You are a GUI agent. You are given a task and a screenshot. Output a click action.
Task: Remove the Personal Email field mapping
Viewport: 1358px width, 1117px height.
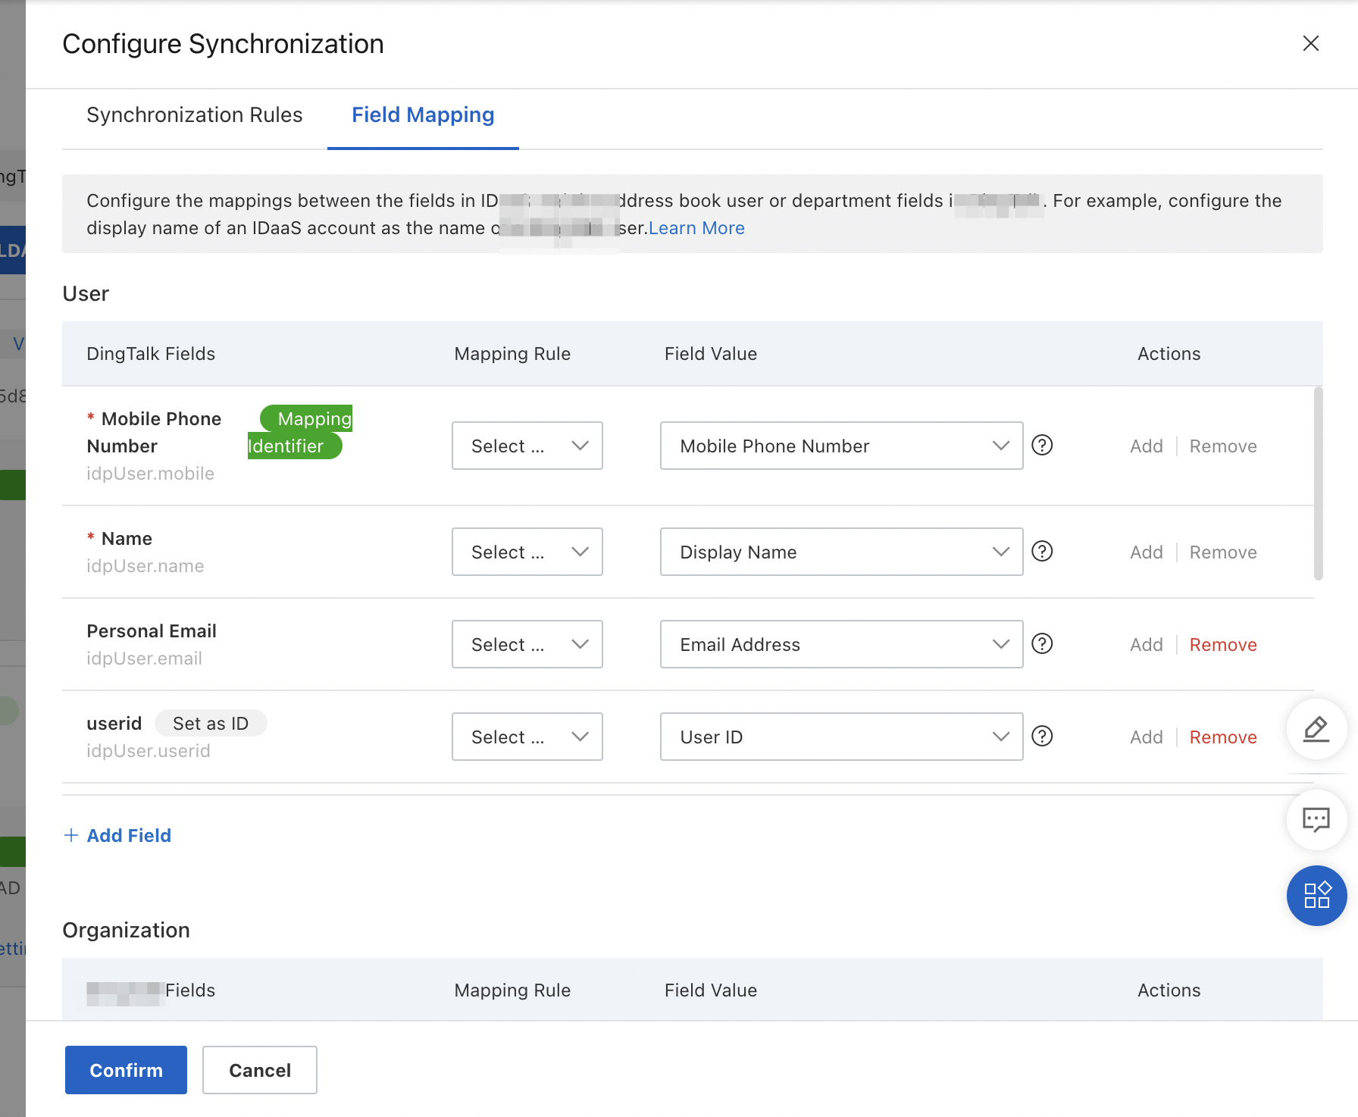pos(1222,645)
